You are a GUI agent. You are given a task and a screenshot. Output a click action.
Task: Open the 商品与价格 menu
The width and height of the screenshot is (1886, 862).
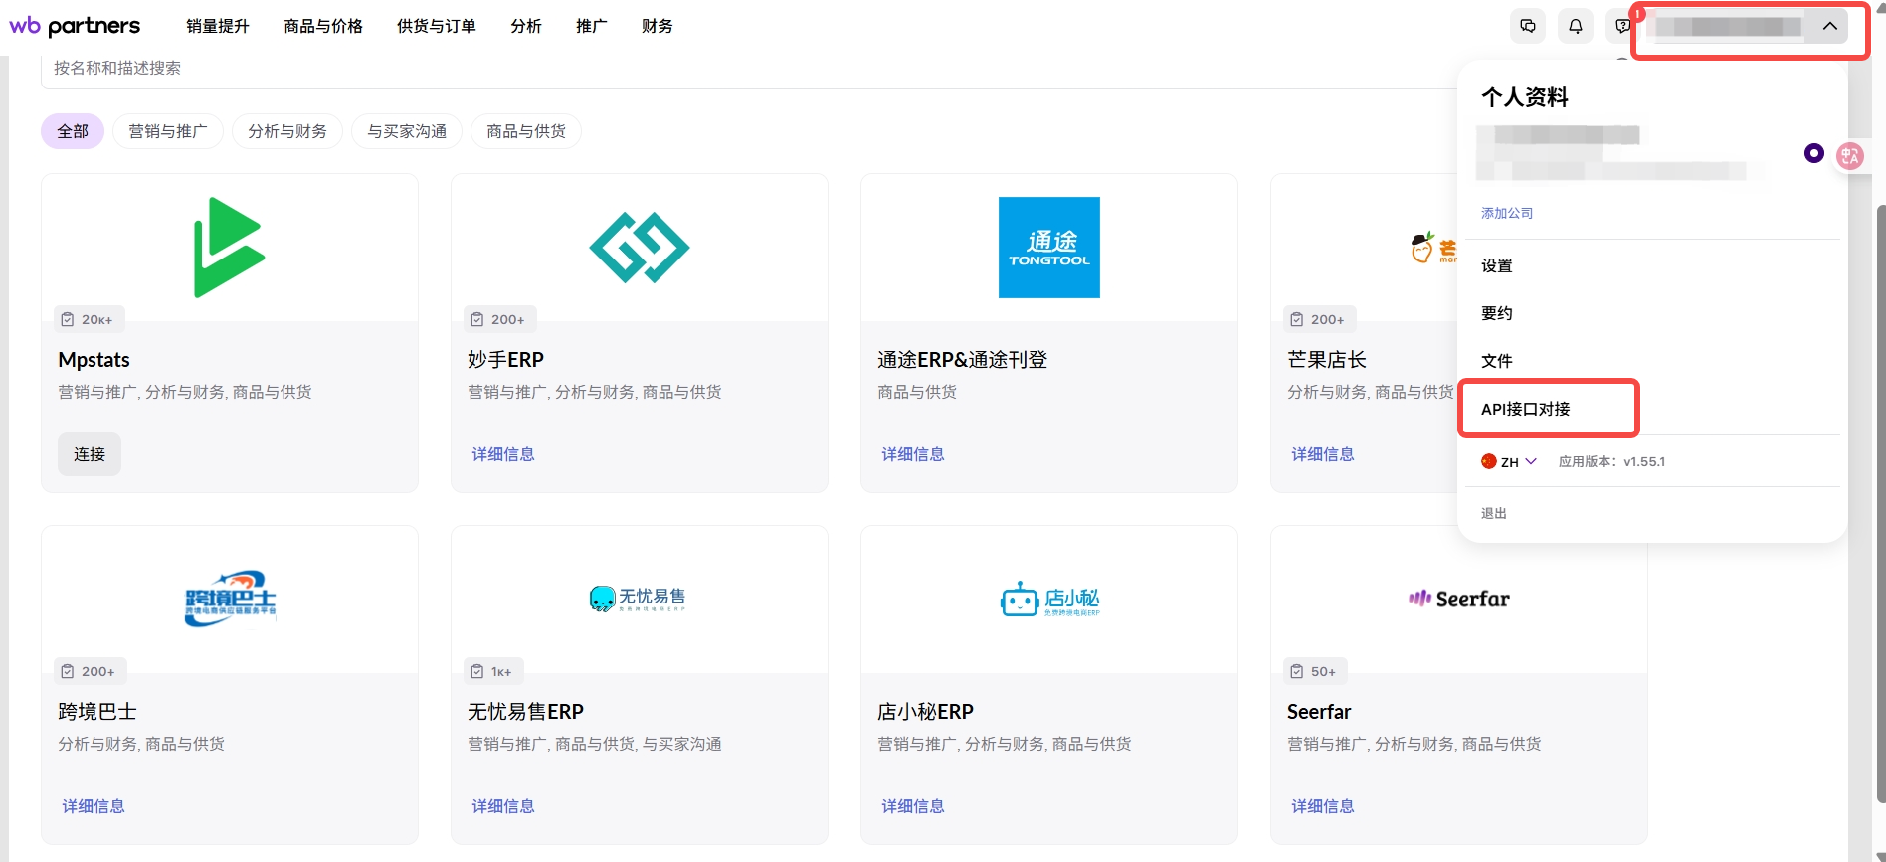click(x=323, y=26)
